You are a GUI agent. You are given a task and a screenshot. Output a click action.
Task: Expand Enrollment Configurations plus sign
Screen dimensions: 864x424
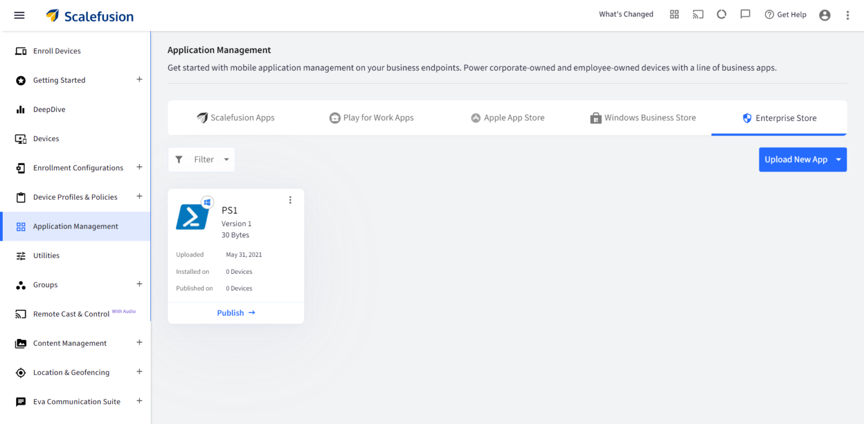[x=139, y=168]
